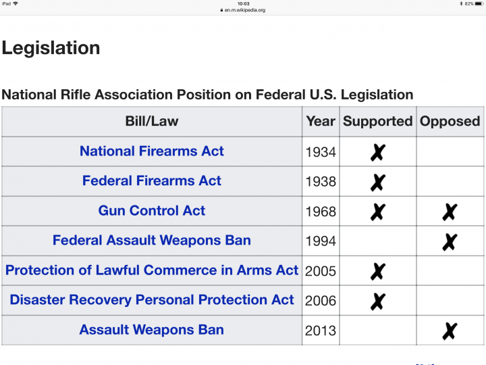Open Disaster Recovery Personal Protection Act link
The image size is (486, 365).
(x=152, y=300)
